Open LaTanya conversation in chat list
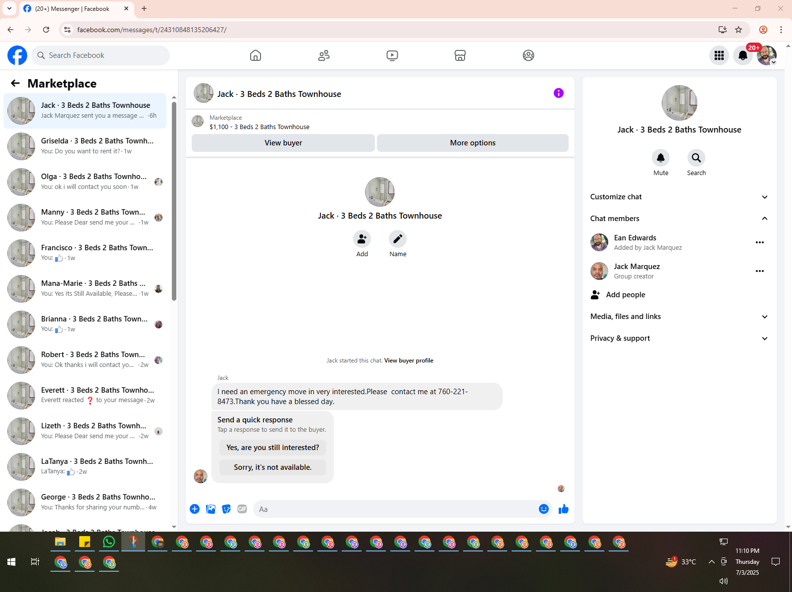 coord(85,467)
